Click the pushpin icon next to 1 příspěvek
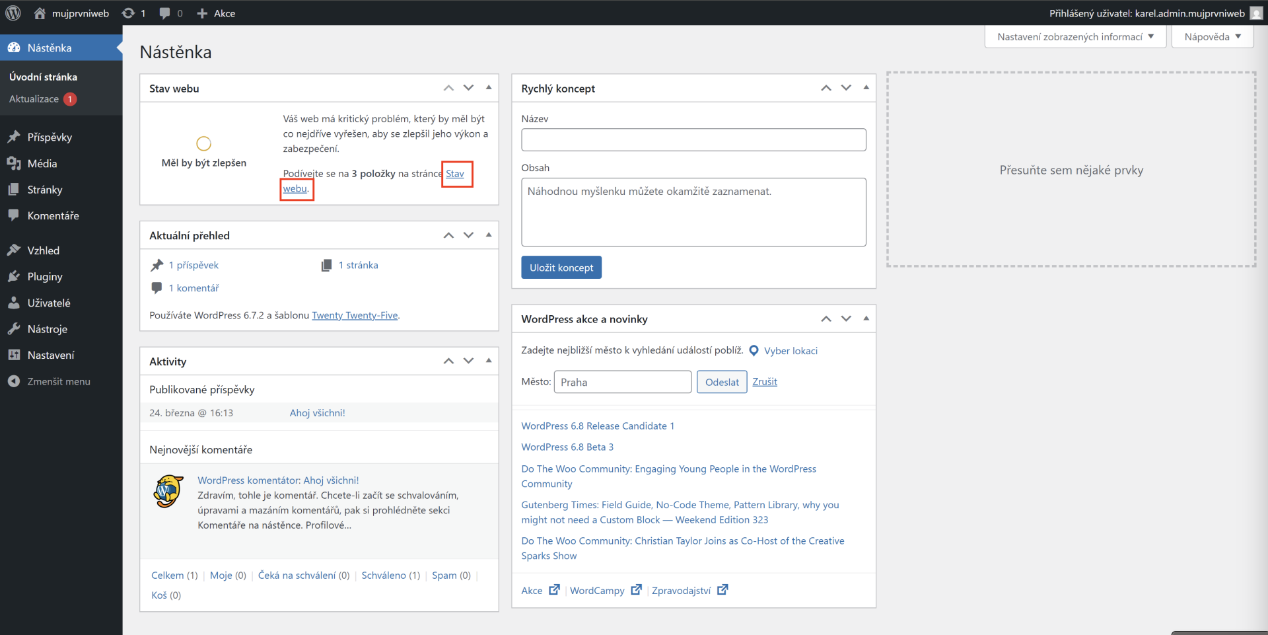This screenshot has height=635, width=1268. pos(157,266)
